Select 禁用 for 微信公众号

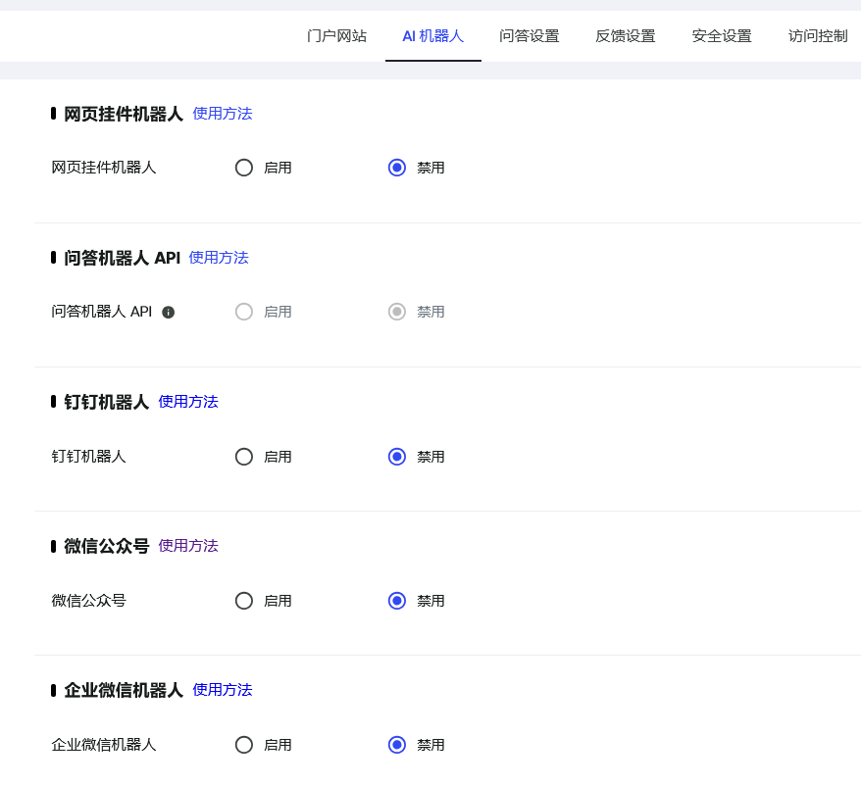(397, 601)
